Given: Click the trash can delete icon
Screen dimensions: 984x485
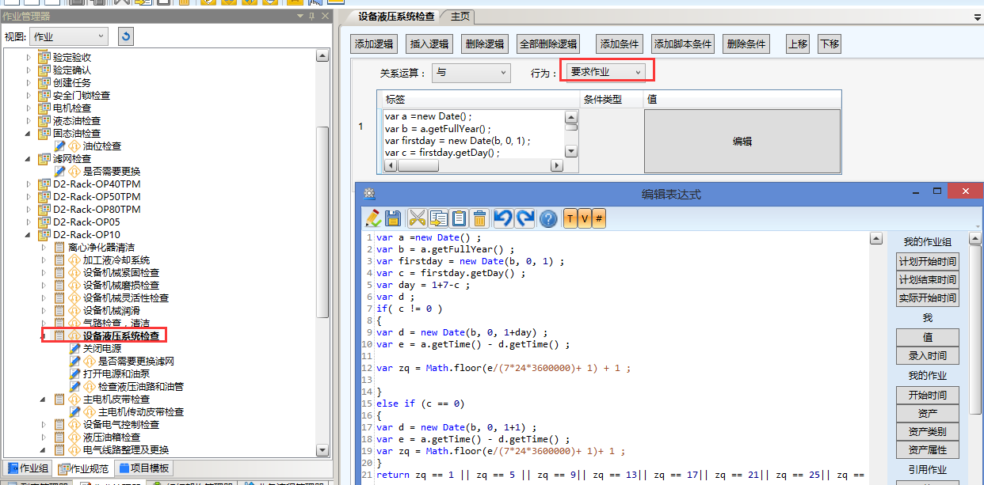Looking at the screenshot, I should (479, 219).
